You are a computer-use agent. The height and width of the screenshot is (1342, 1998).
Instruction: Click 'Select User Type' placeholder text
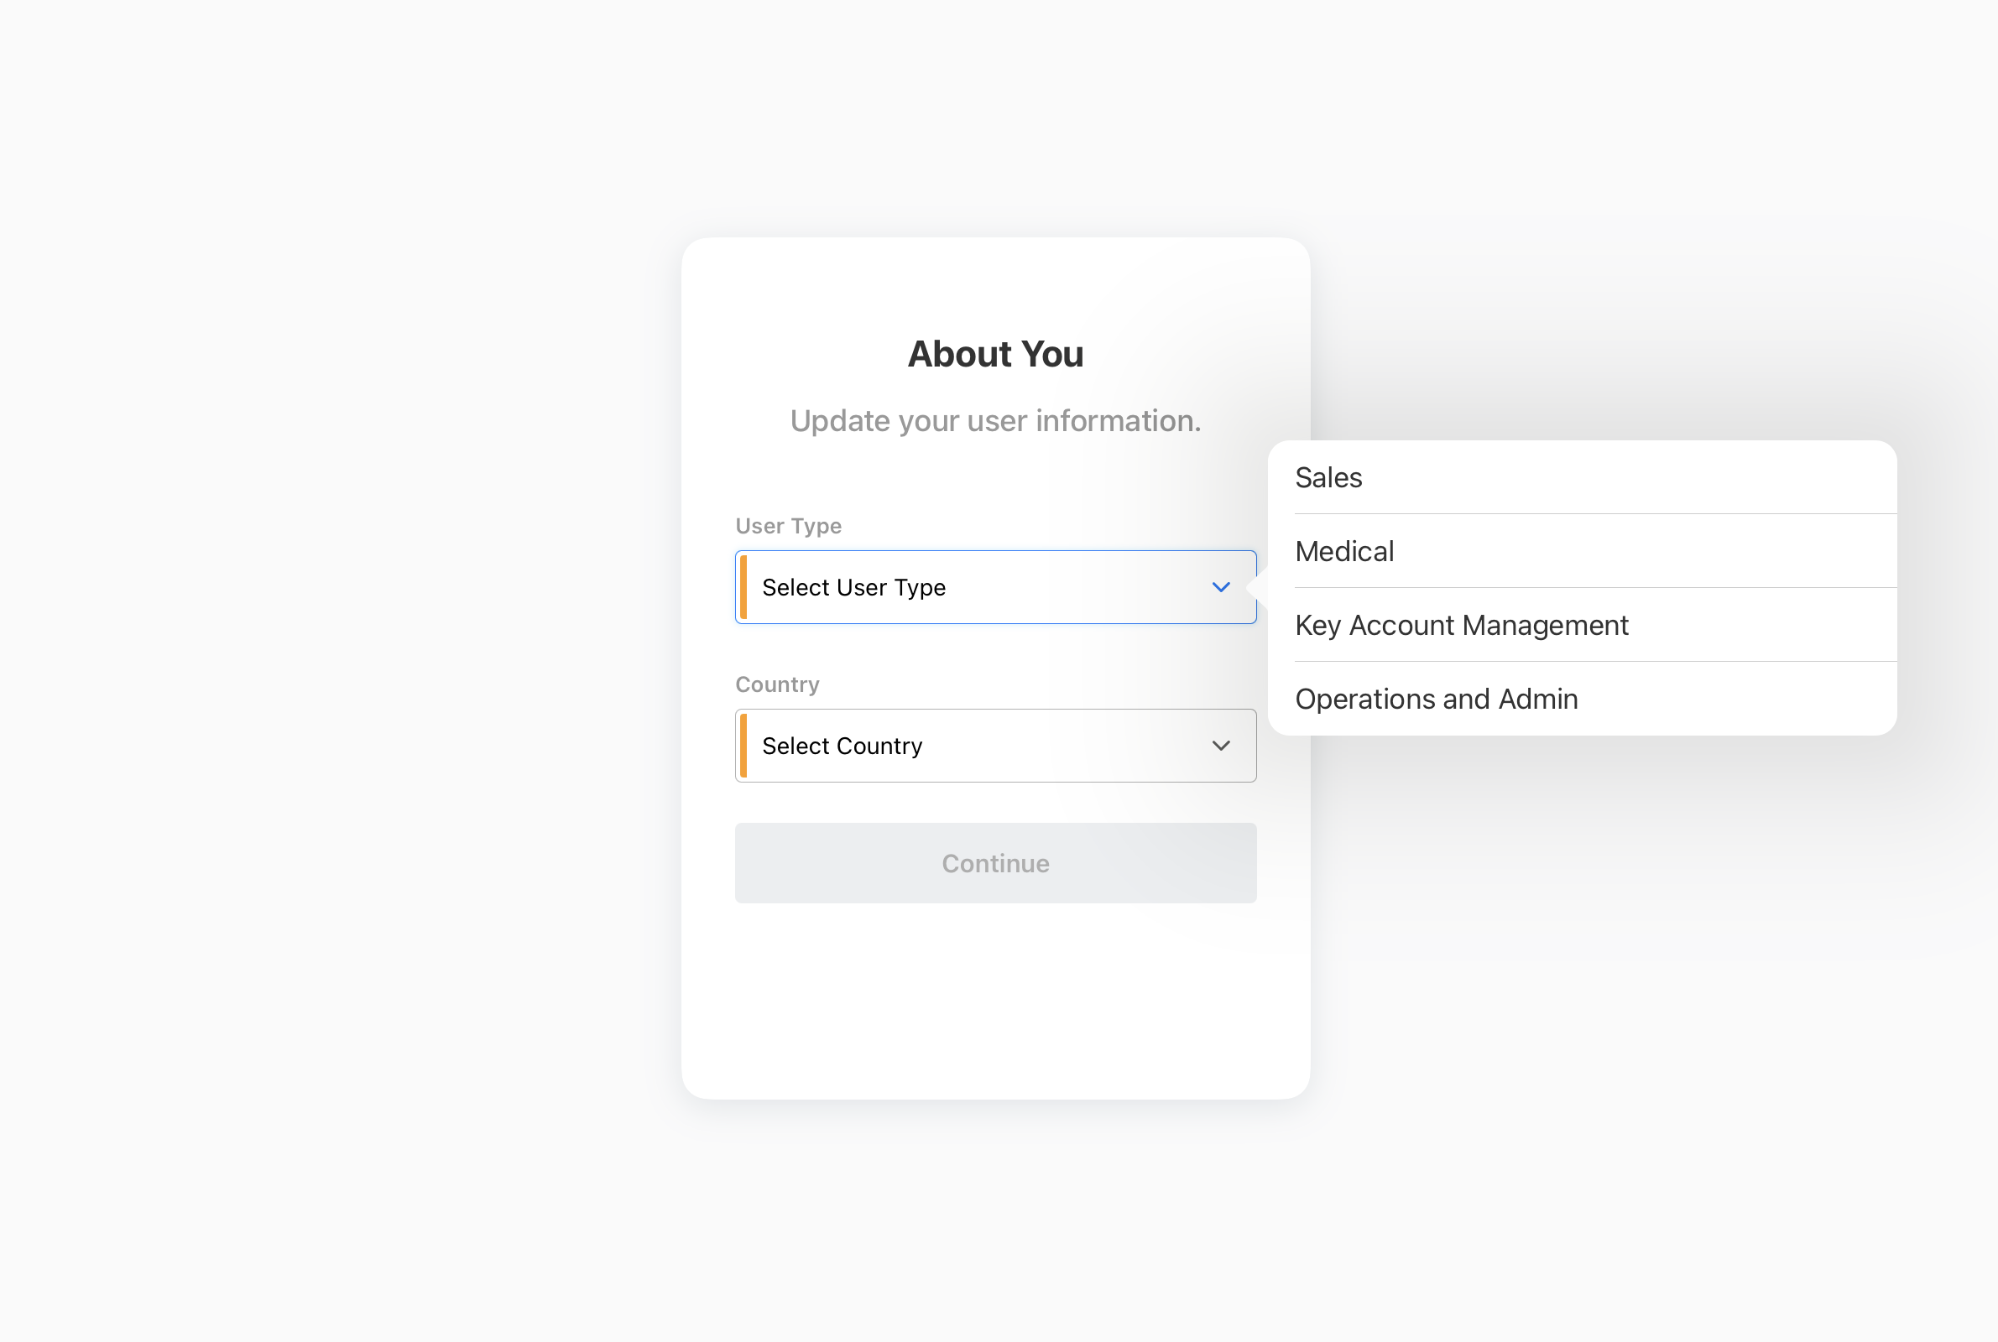[x=853, y=587]
